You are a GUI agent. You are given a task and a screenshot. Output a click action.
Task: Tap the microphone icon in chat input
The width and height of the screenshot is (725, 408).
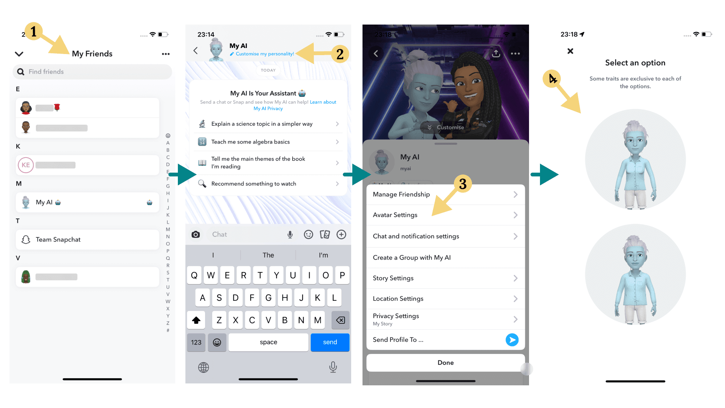[289, 233]
